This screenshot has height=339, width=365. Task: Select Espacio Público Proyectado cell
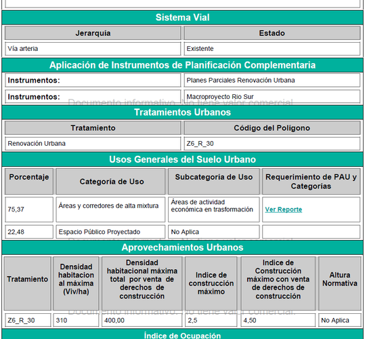110,232
